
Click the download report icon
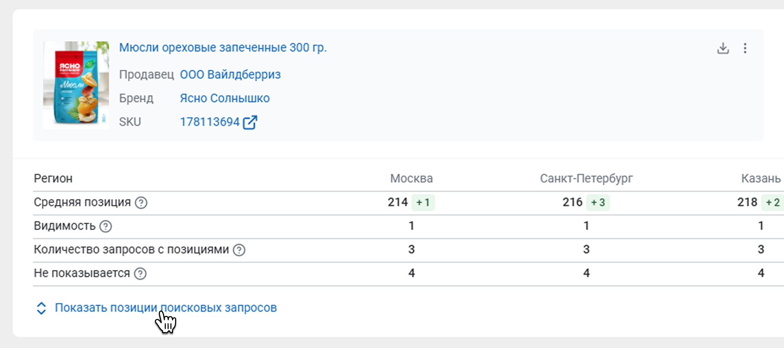click(723, 48)
